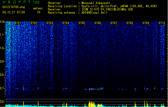Click the Receiver label
Viewport: 168px width, 107px height.
coord(54,9)
